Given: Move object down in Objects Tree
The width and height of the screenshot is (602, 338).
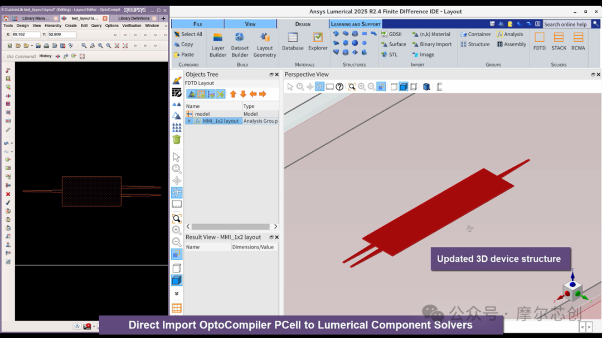Looking at the screenshot, I should point(243,94).
